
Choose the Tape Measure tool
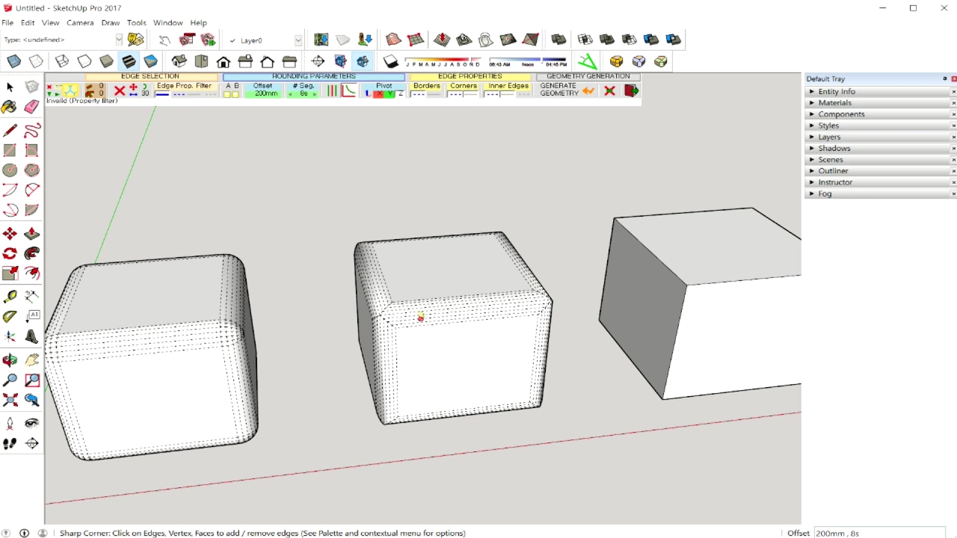click(x=10, y=297)
